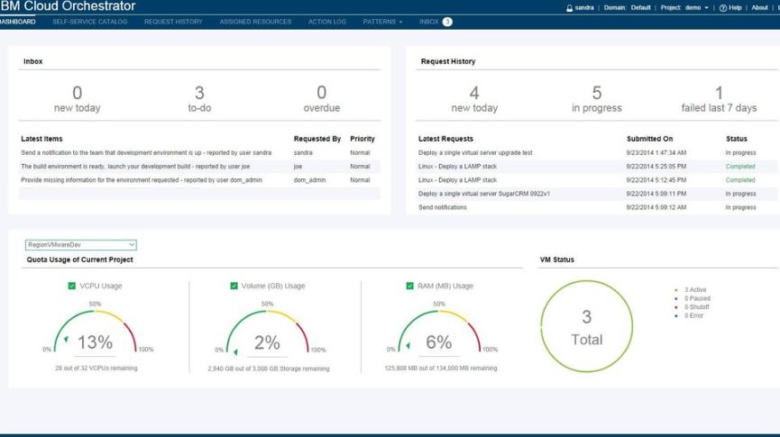Open the Self-Service Catalog tab
This screenshot has width=780, height=437.
(x=90, y=22)
